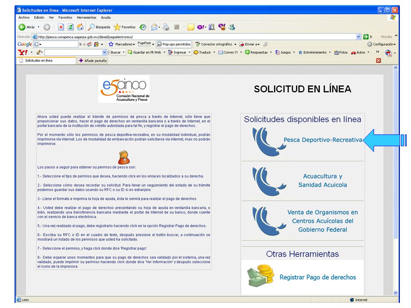Select the Solicitudes en línea tab
Image resolution: width=411 pixels, height=308 pixels.
point(46,60)
